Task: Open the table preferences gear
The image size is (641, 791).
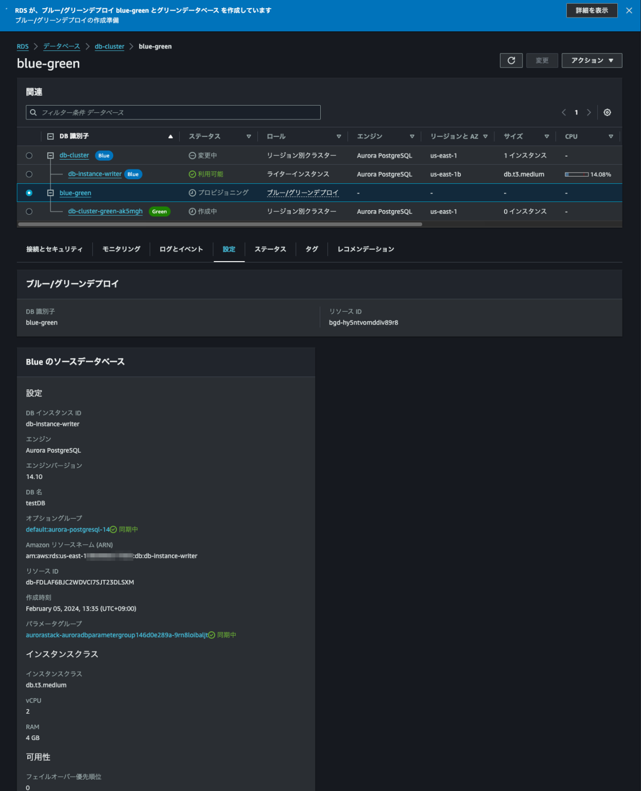Action: pyautogui.click(x=607, y=112)
